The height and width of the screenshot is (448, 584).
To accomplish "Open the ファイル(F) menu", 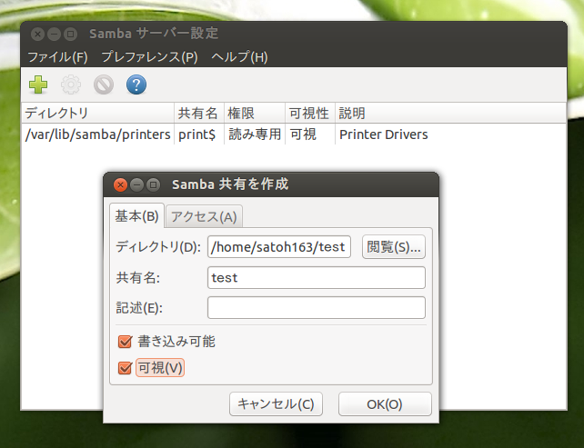I will click(57, 57).
